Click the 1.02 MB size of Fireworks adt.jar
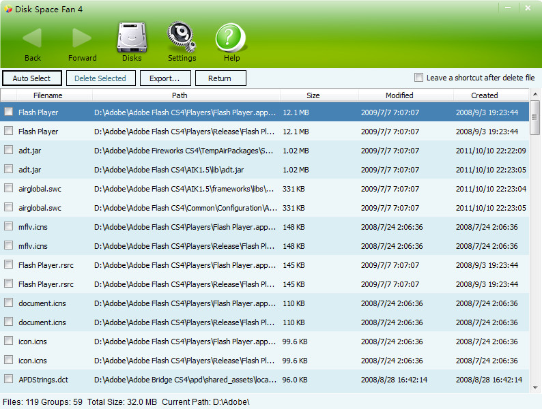 pyautogui.click(x=296, y=151)
